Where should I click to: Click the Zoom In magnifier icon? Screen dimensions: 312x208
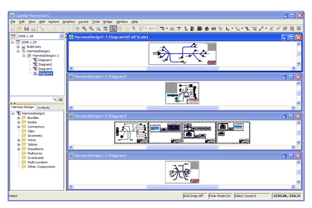click(x=84, y=29)
